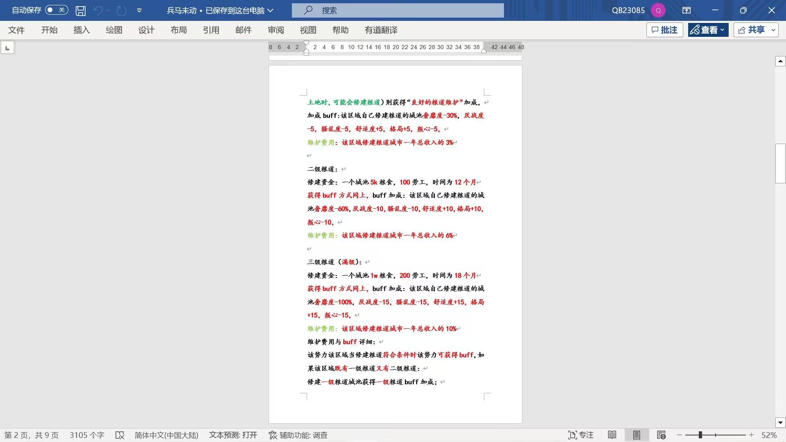
Task: Open the 审阅 tab
Action: tap(276, 30)
